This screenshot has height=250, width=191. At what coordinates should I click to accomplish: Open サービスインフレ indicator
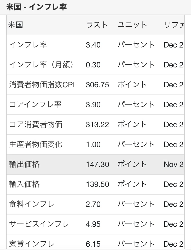[39, 224]
